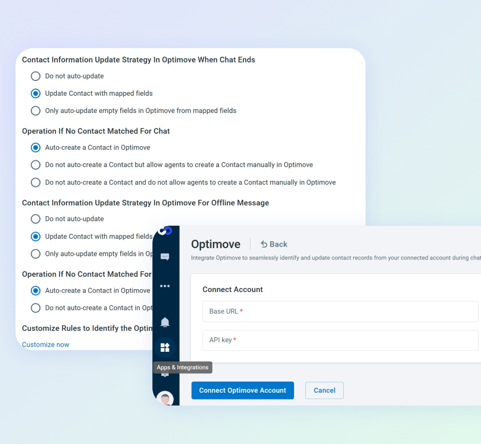Select the cut-off 'Do not auto-create a Contact in Opt' radio

[x=36, y=308]
